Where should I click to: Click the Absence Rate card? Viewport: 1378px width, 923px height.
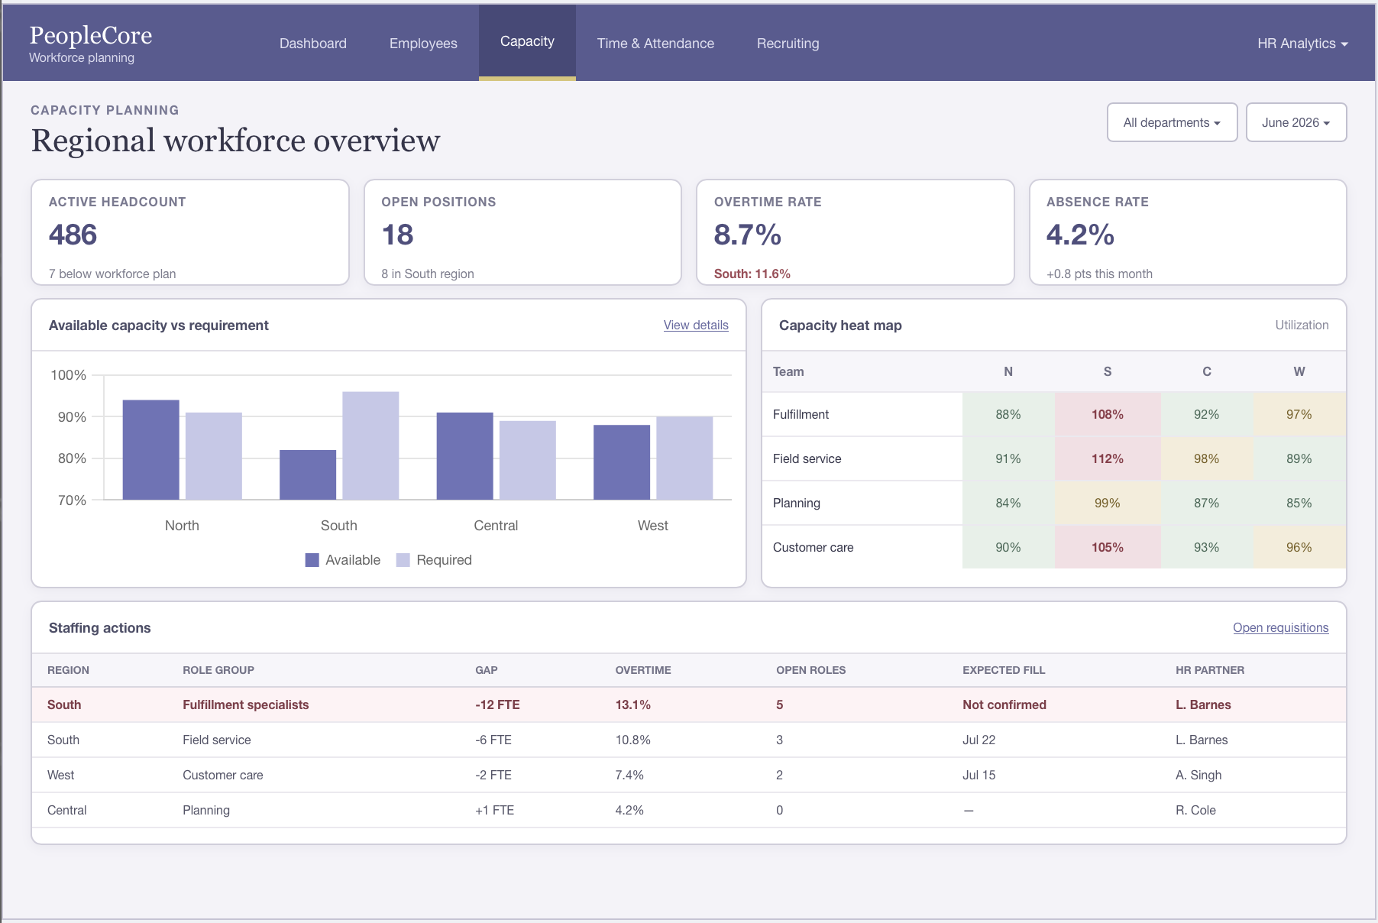tap(1188, 232)
